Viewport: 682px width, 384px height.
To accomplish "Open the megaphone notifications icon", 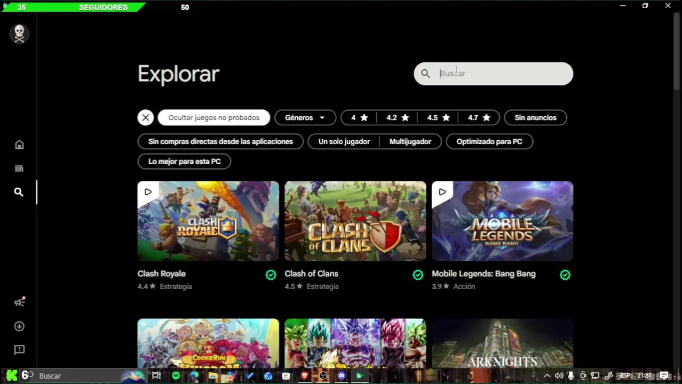I will point(19,302).
